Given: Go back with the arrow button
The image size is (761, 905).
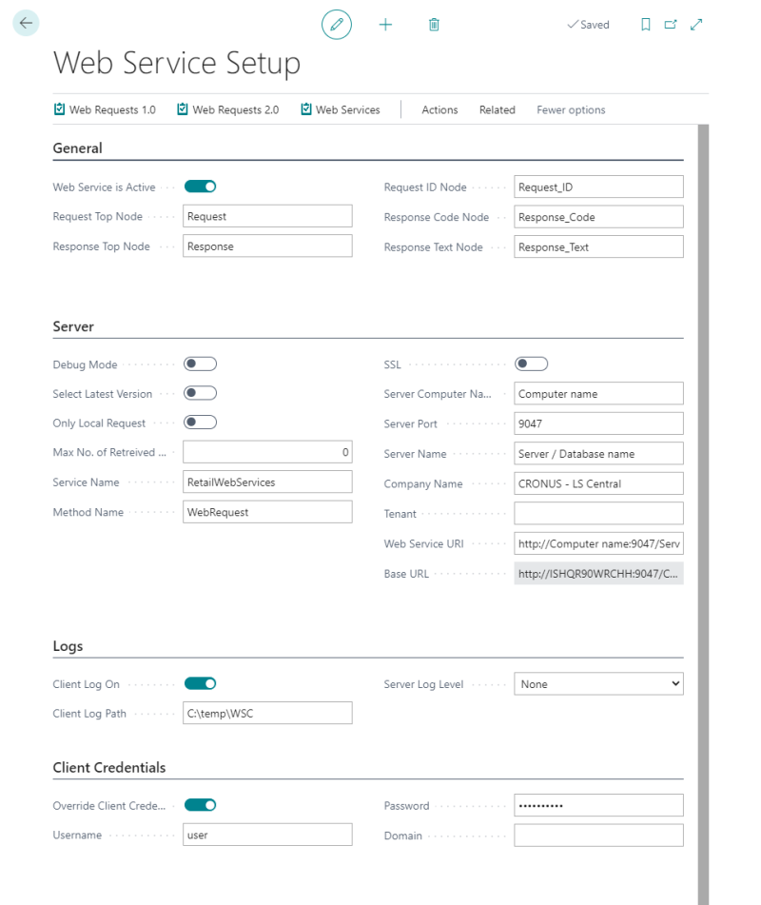Looking at the screenshot, I should [26, 23].
